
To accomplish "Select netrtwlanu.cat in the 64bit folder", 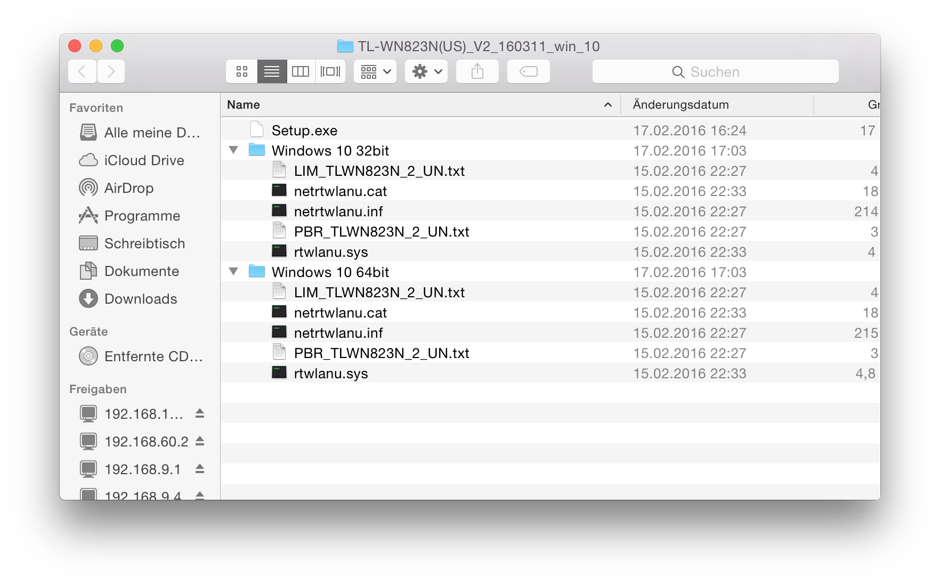I will pyautogui.click(x=550, y=312).
